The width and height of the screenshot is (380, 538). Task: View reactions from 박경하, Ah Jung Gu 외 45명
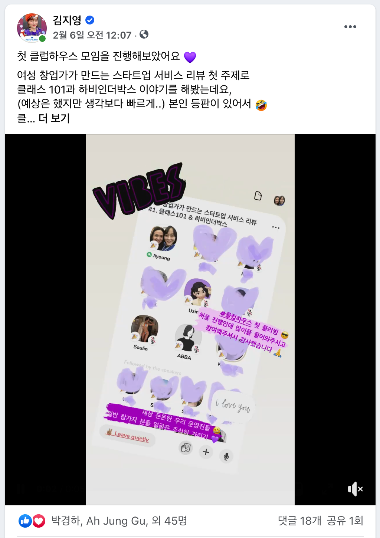point(119,521)
